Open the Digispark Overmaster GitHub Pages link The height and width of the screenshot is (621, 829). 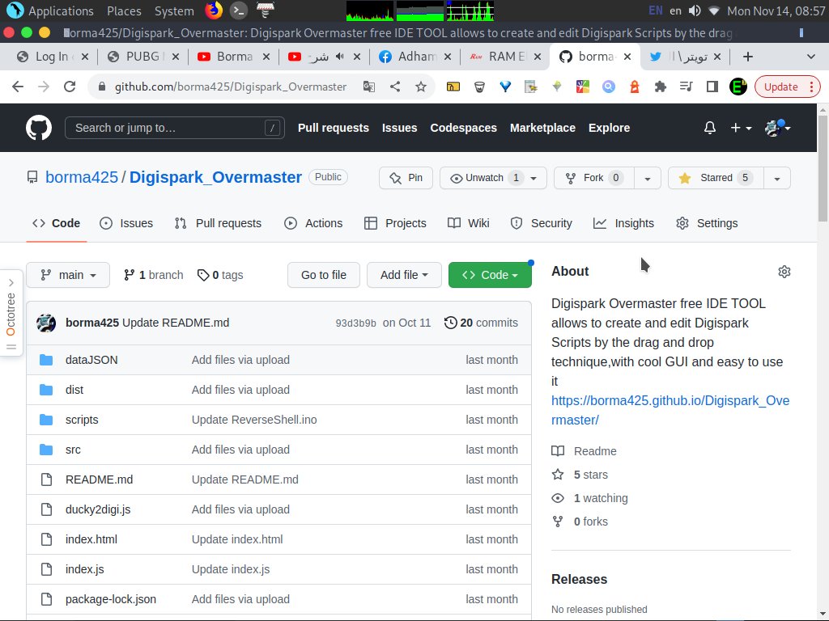click(x=670, y=410)
